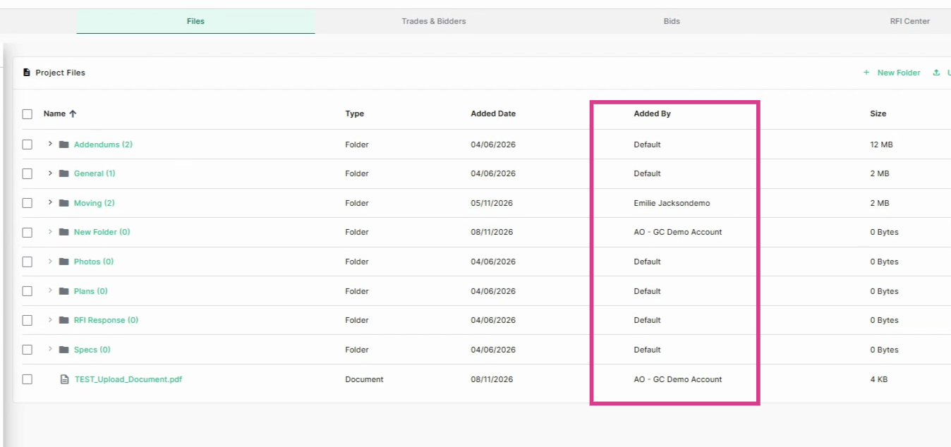Screen dimensions: 951x447
Task: Check the Photos folder checkbox
Action: (x=27, y=262)
